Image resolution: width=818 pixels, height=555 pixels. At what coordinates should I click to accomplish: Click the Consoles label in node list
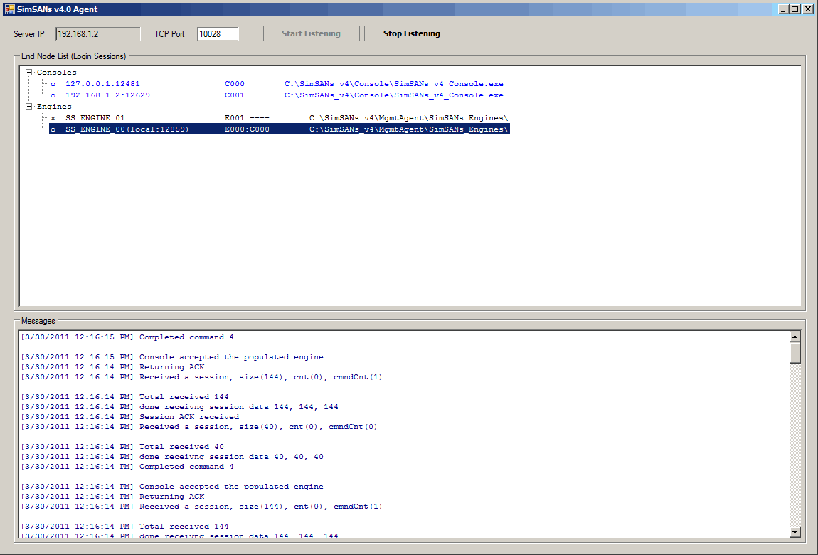click(x=56, y=73)
